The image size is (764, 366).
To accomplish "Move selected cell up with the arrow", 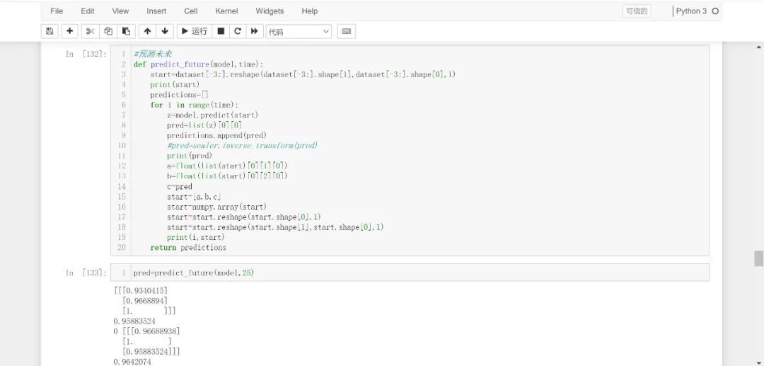I will [x=147, y=31].
